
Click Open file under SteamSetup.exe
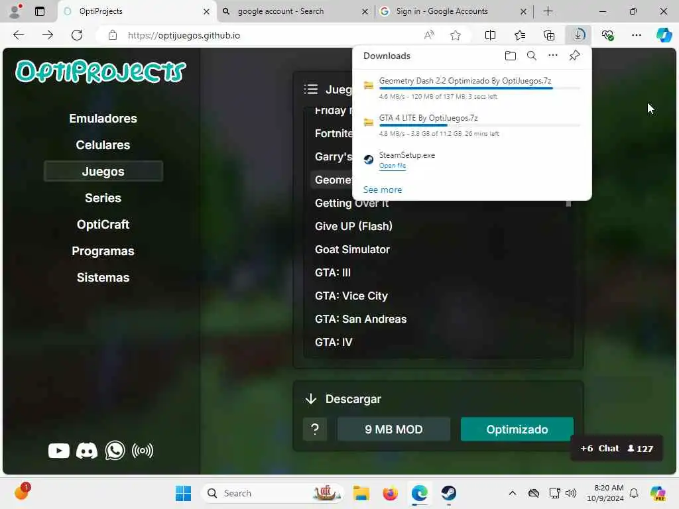click(393, 165)
